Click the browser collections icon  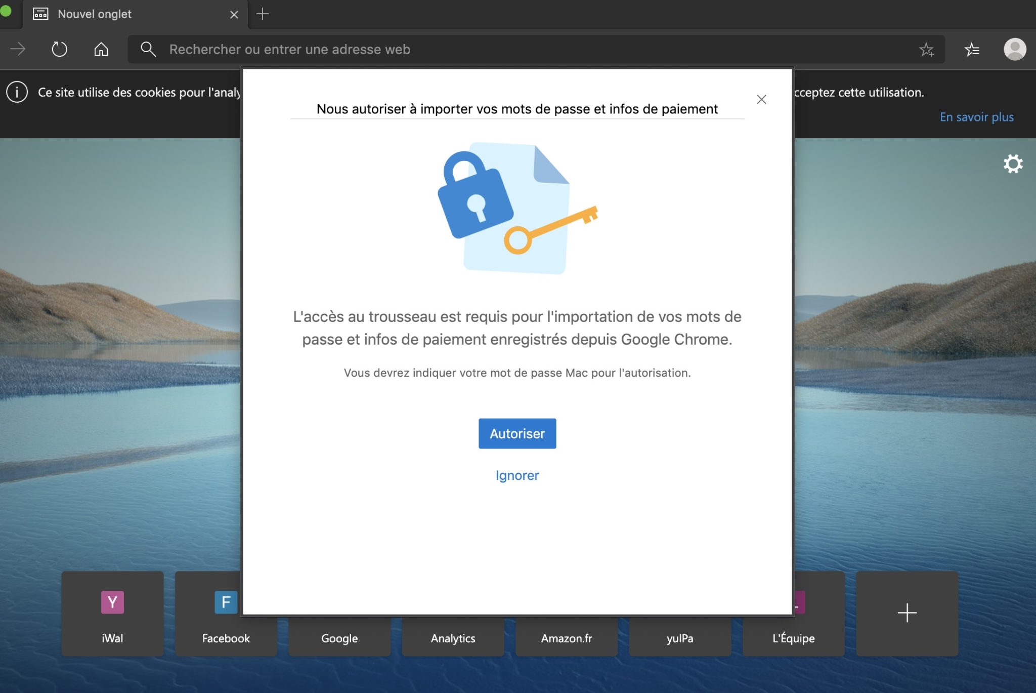[x=973, y=49]
